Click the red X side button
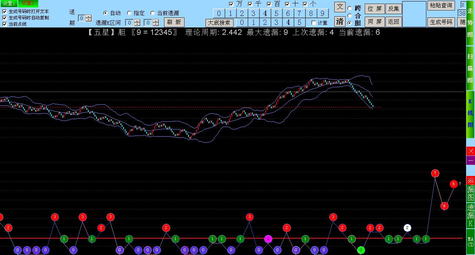 point(471,151)
